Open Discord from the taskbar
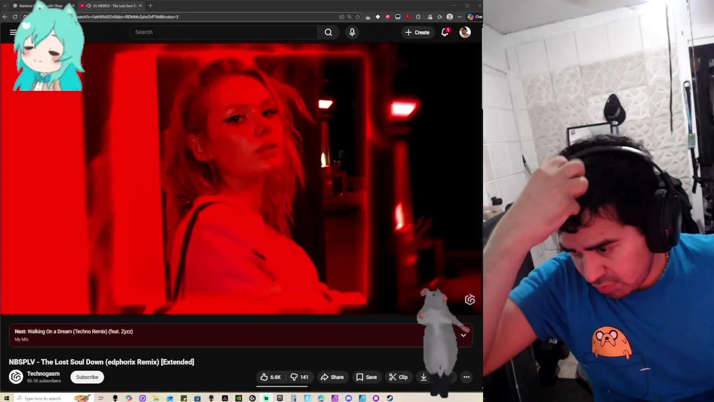 pyautogui.click(x=348, y=398)
